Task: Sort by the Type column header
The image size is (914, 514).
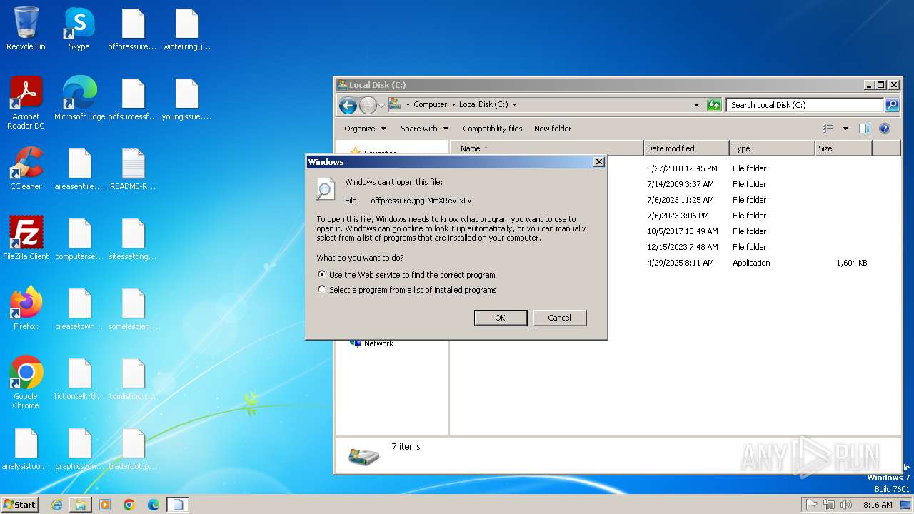Action: 772,148
